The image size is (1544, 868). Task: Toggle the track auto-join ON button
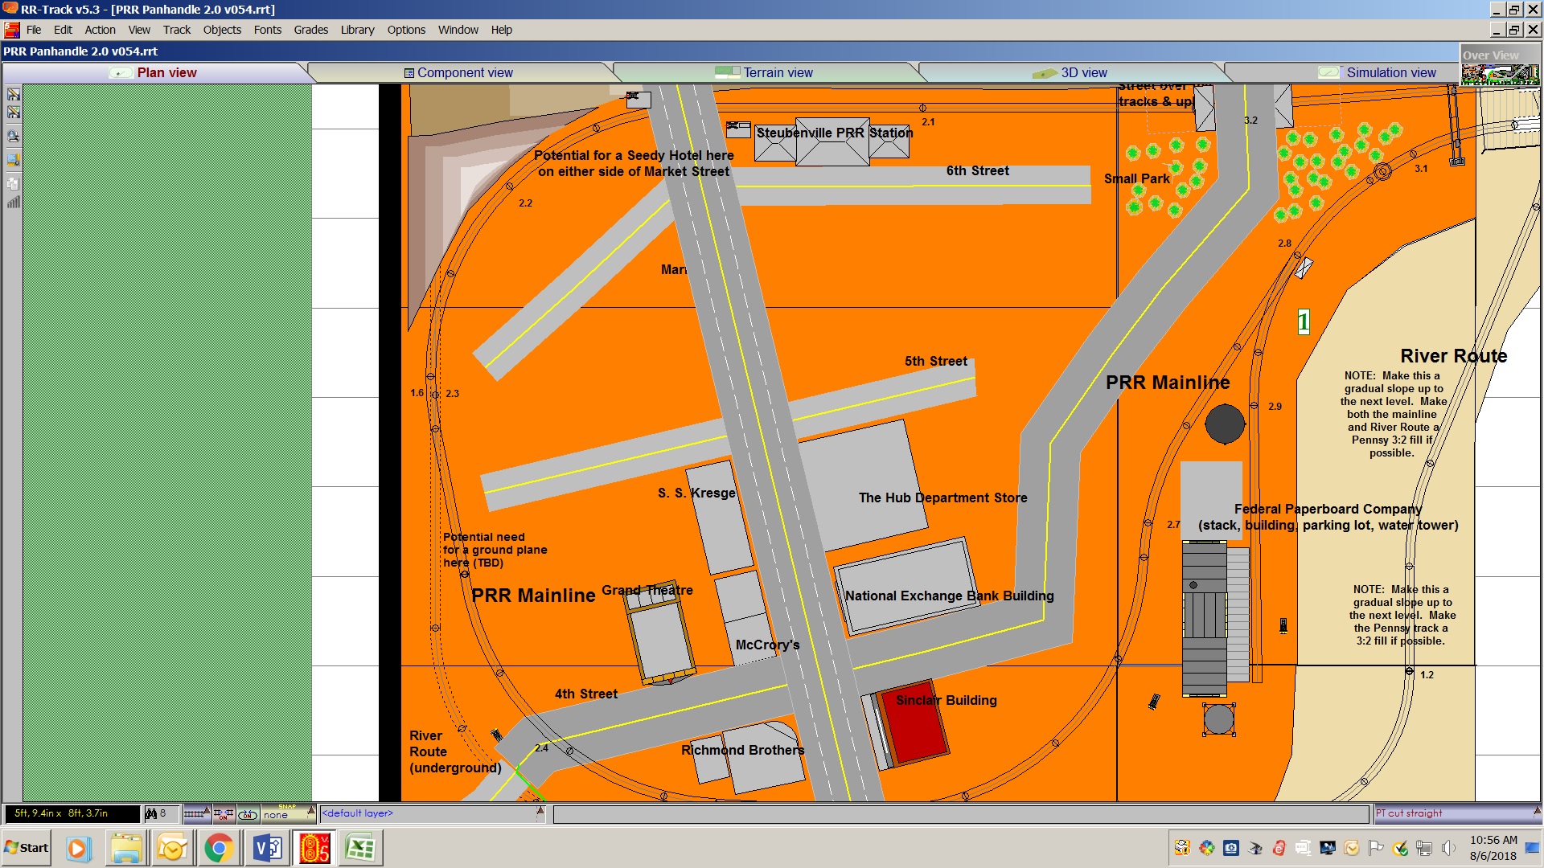(224, 814)
